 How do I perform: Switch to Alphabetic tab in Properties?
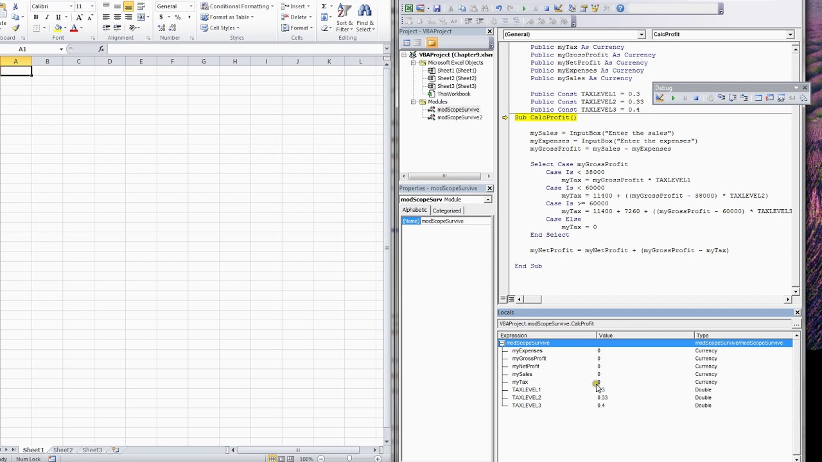[x=414, y=210]
